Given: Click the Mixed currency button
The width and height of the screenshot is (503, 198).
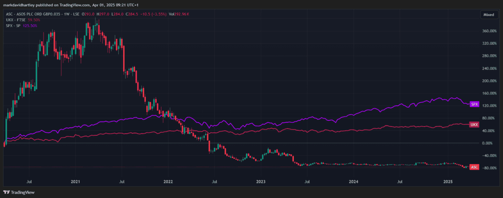Looking at the screenshot, I should (489, 14).
